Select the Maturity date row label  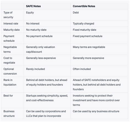point(12,30)
